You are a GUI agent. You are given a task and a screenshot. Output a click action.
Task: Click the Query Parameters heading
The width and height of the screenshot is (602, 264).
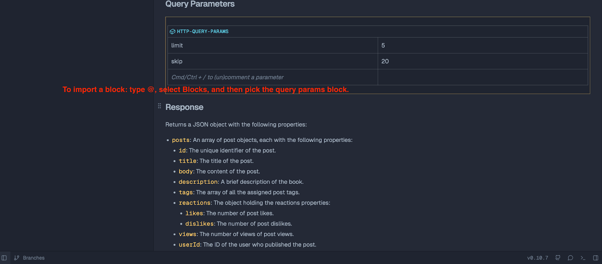click(x=200, y=4)
